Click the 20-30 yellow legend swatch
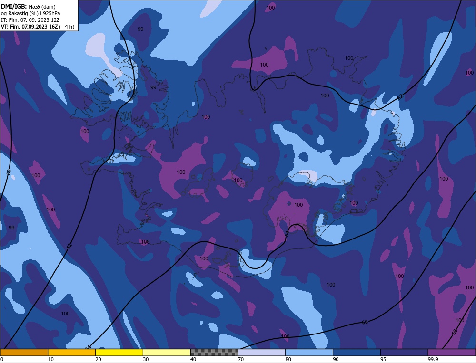 pos(119,353)
